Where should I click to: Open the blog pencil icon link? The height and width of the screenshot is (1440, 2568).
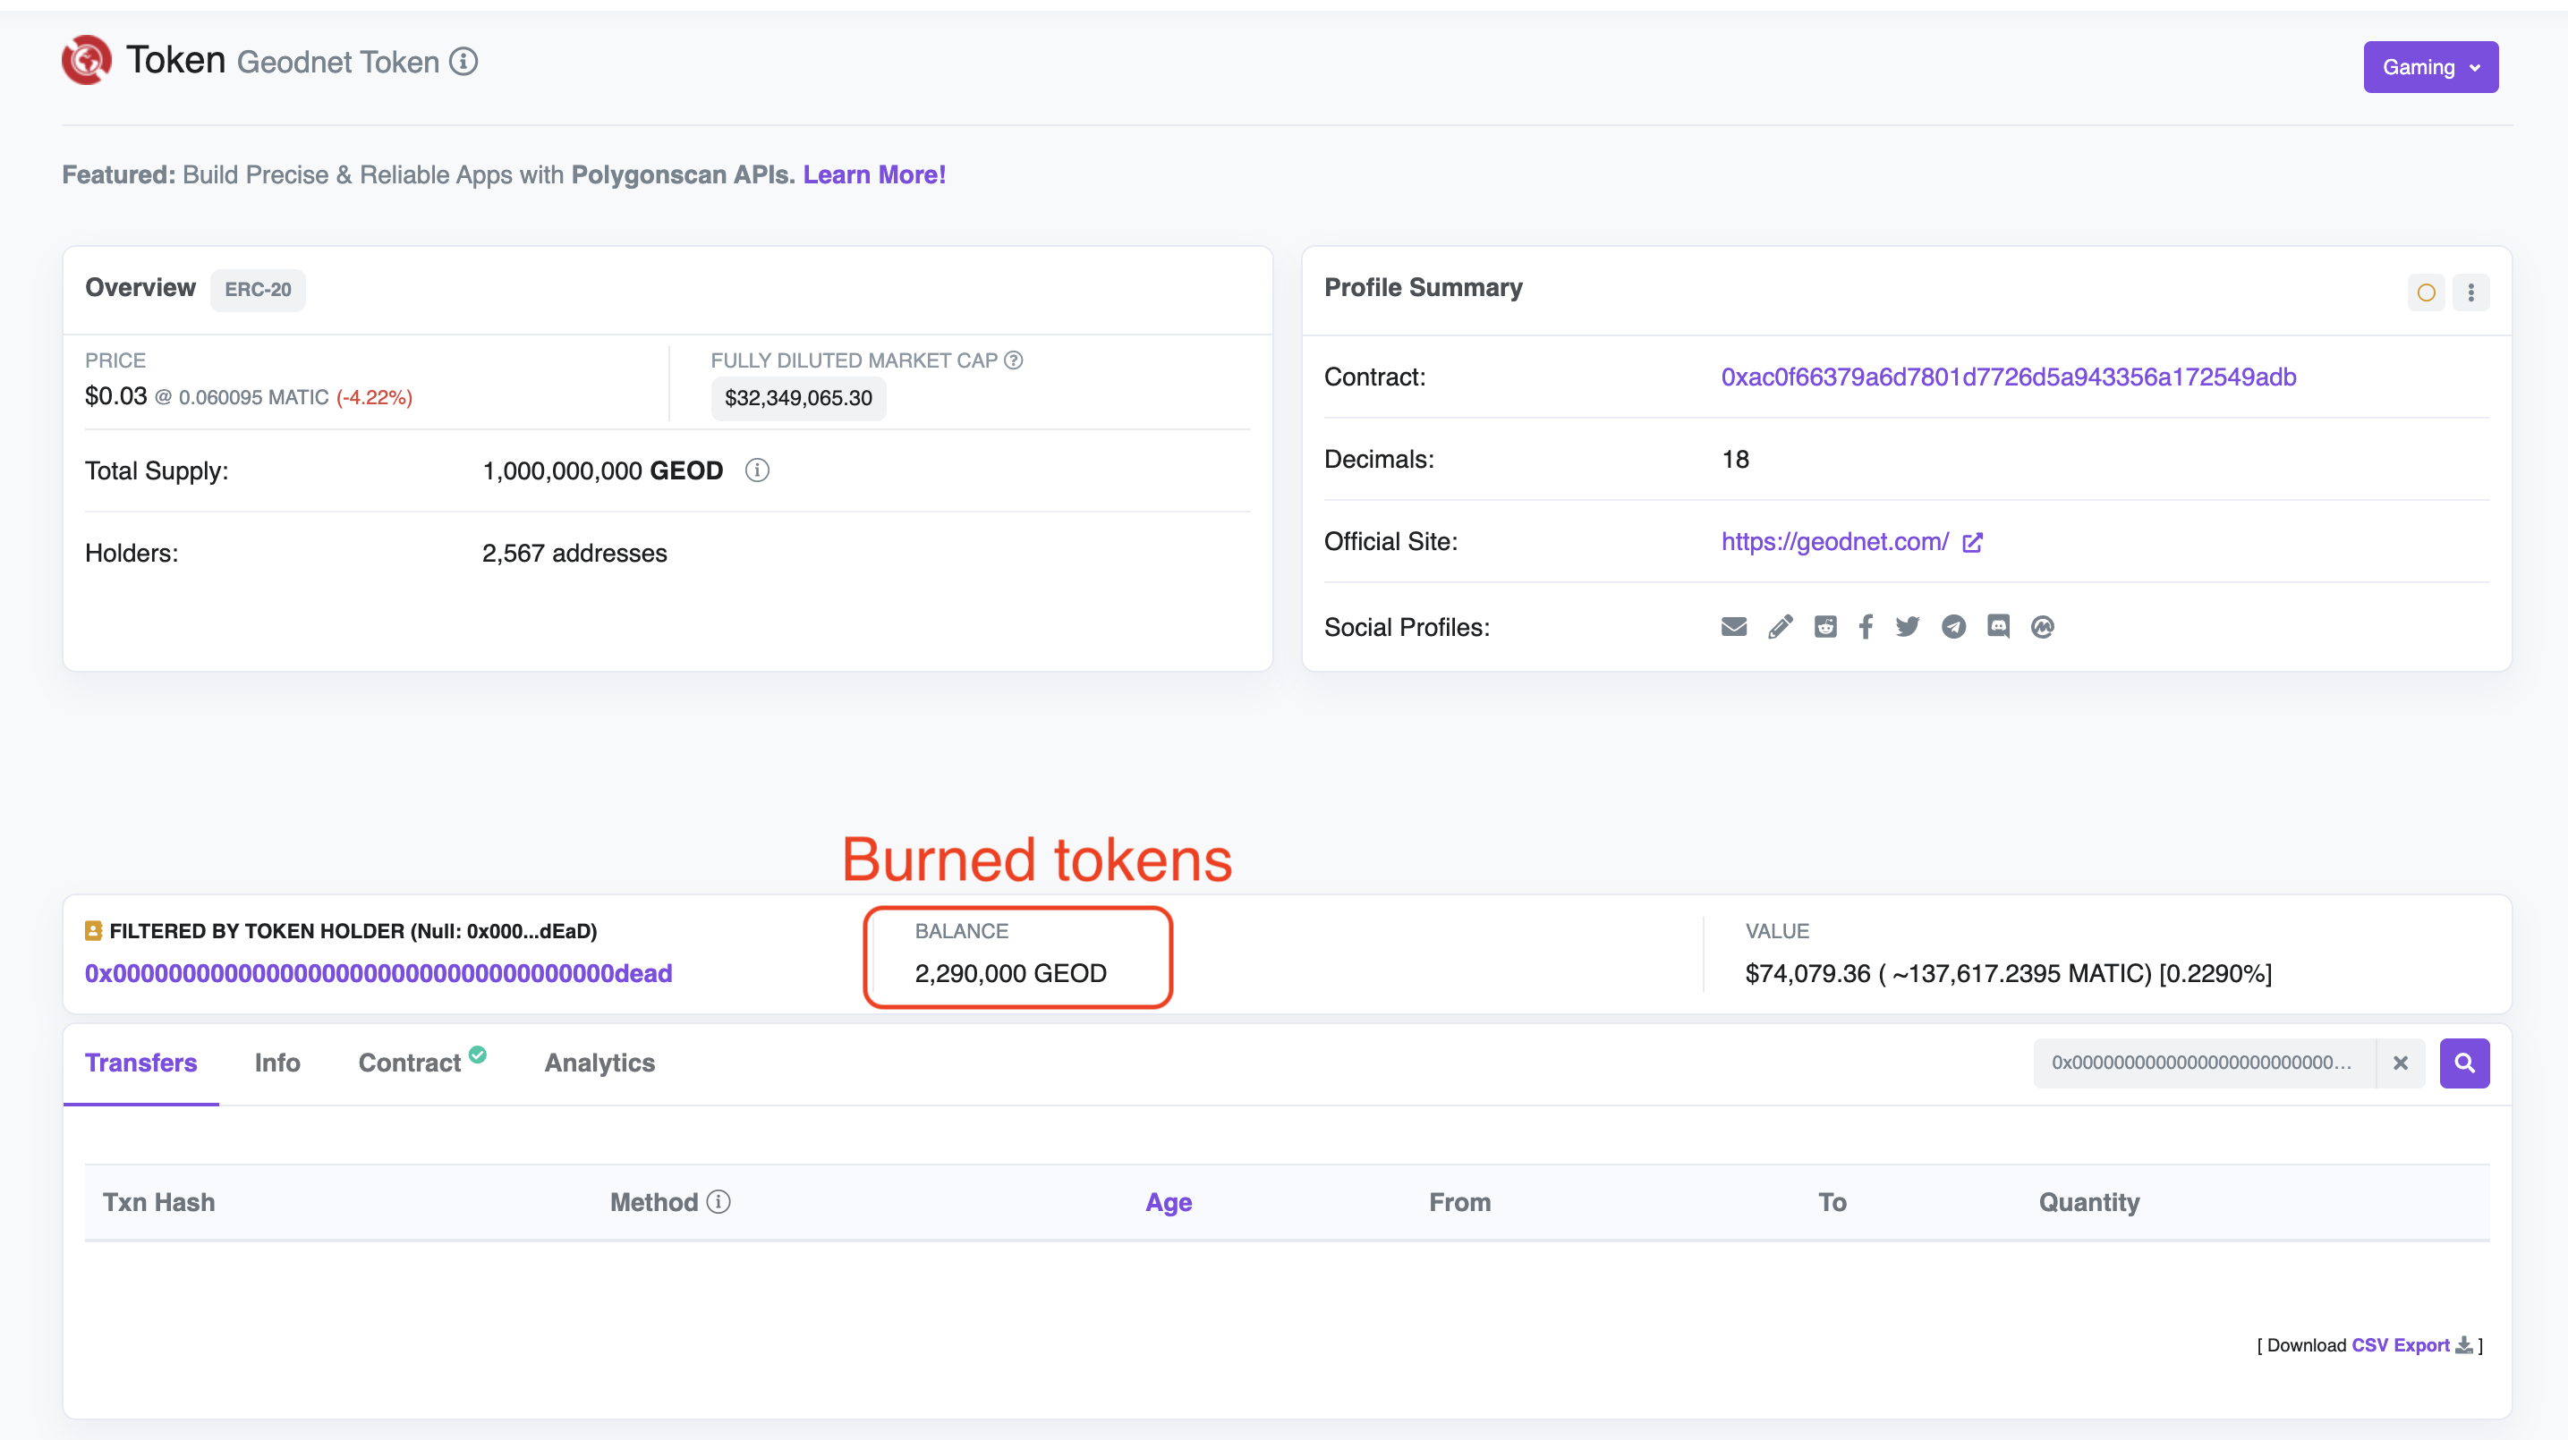pyautogui.click(x=1780, y=626)
